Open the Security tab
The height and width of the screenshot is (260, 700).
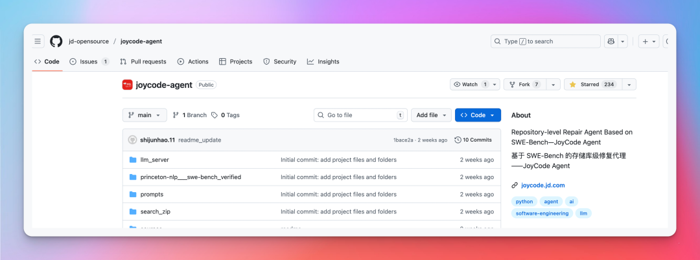(280, 61)
